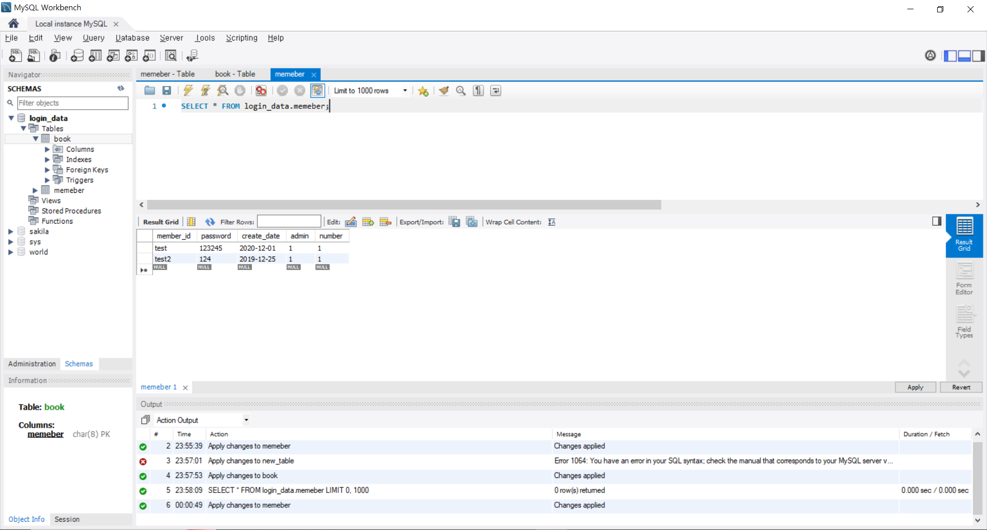Switch to book - Table tab

point(235,74)
